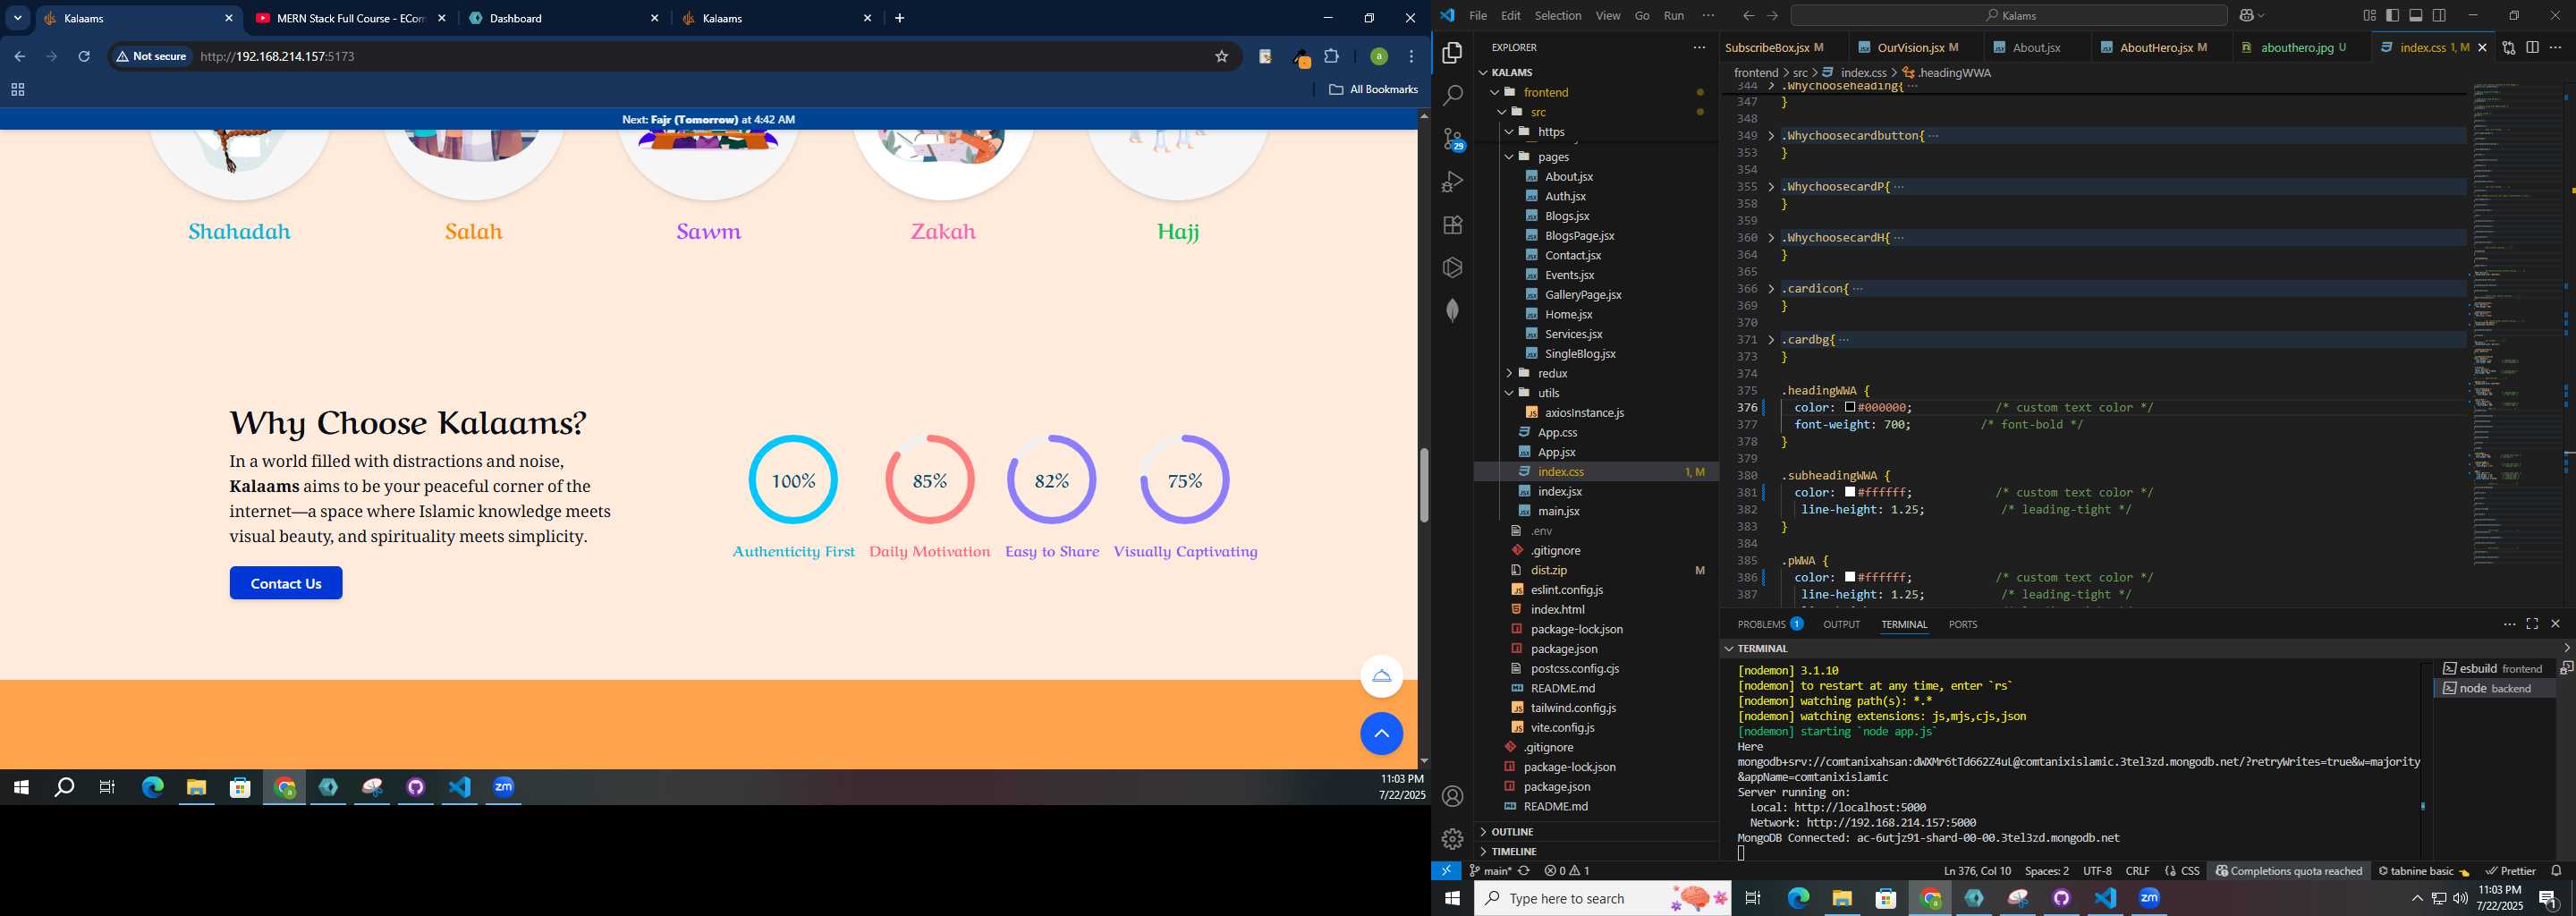Image resolution: width=2576 pixels, height=916 pixels.
Task: Open the VS Code notifications bell
Action: click(x=2556, y=871)
